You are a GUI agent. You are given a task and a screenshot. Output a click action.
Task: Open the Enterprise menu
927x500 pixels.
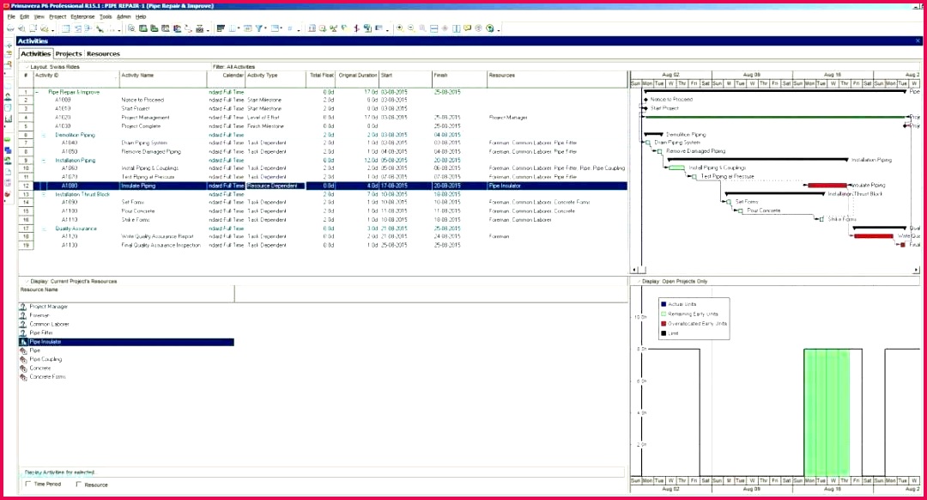(82, 16)
